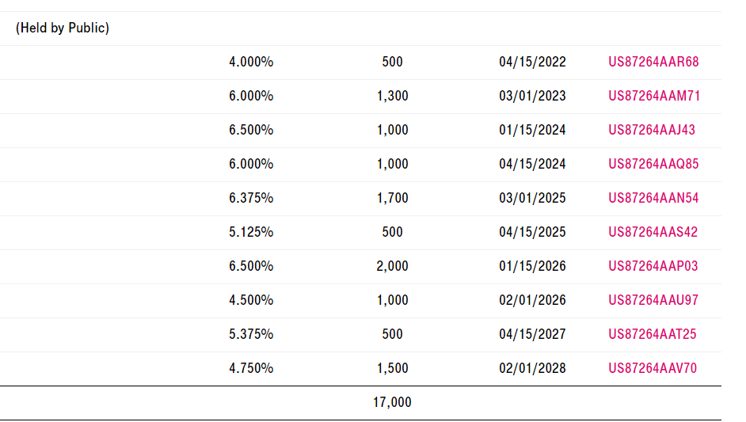
Task: Open the US87264AAV70 link
Action: pos(653,368)
